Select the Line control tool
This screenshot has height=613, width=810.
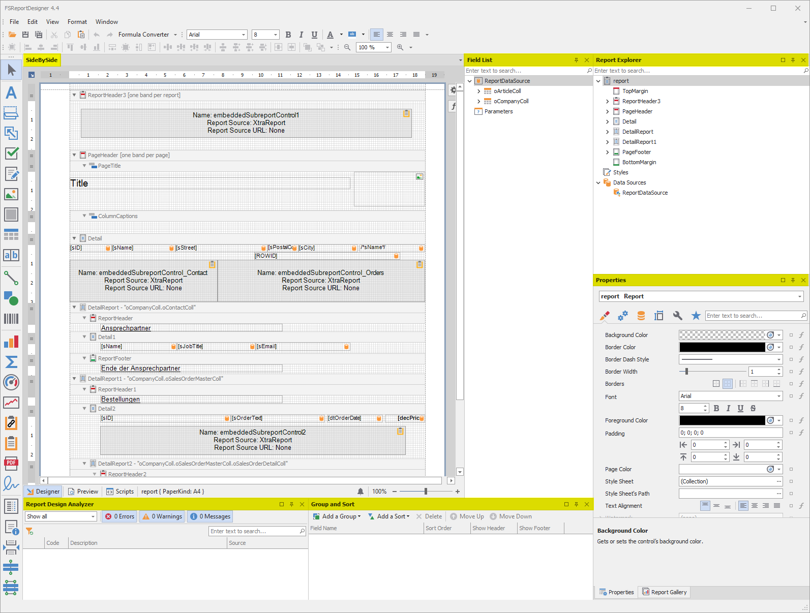point(11,278)
